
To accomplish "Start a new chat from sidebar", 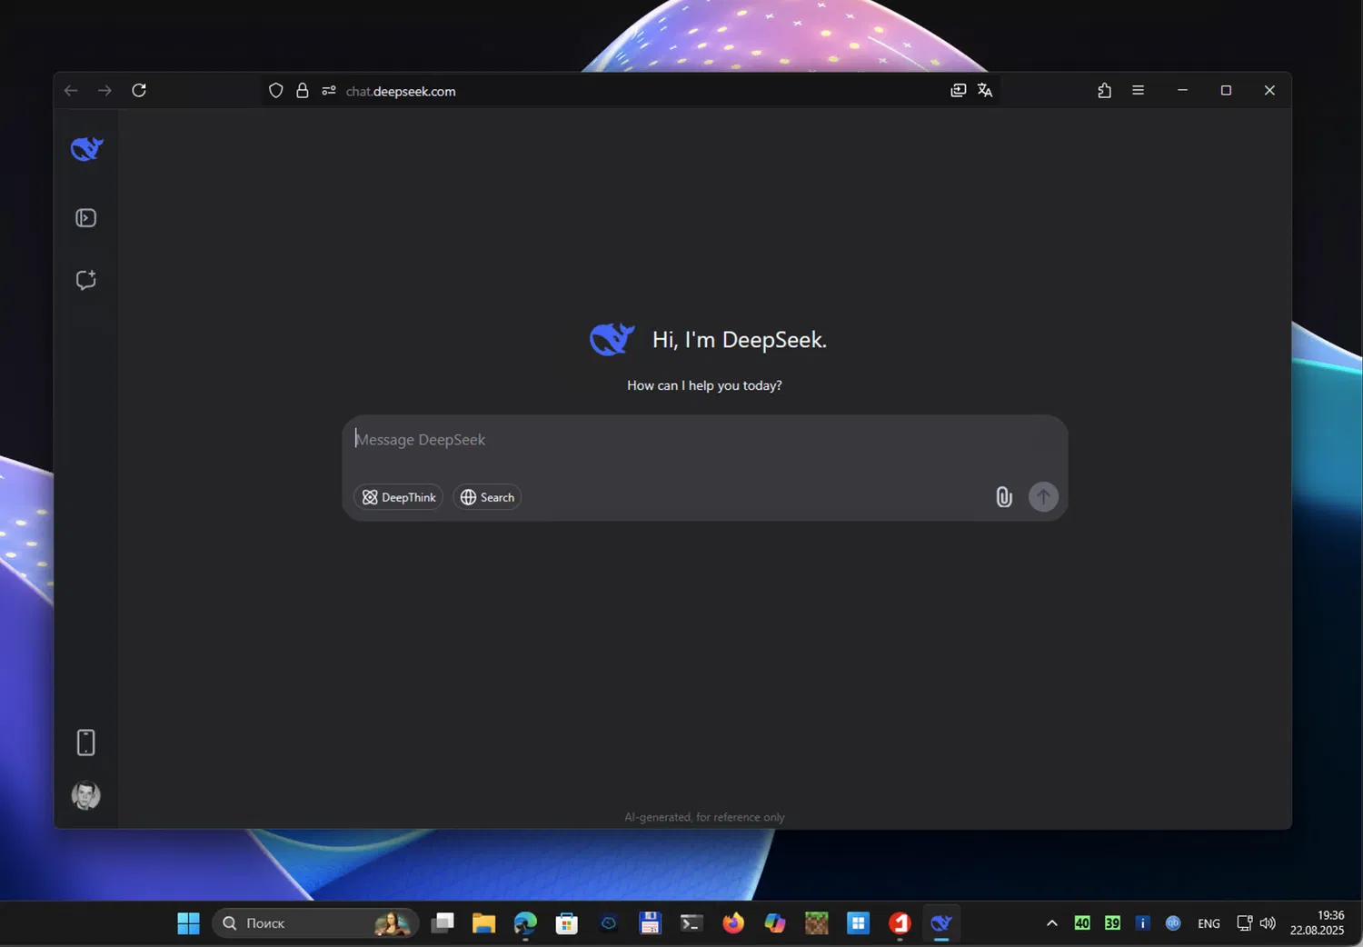I will [86, 280].
